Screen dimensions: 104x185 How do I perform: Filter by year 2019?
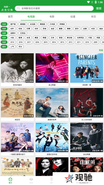(12, 42)
